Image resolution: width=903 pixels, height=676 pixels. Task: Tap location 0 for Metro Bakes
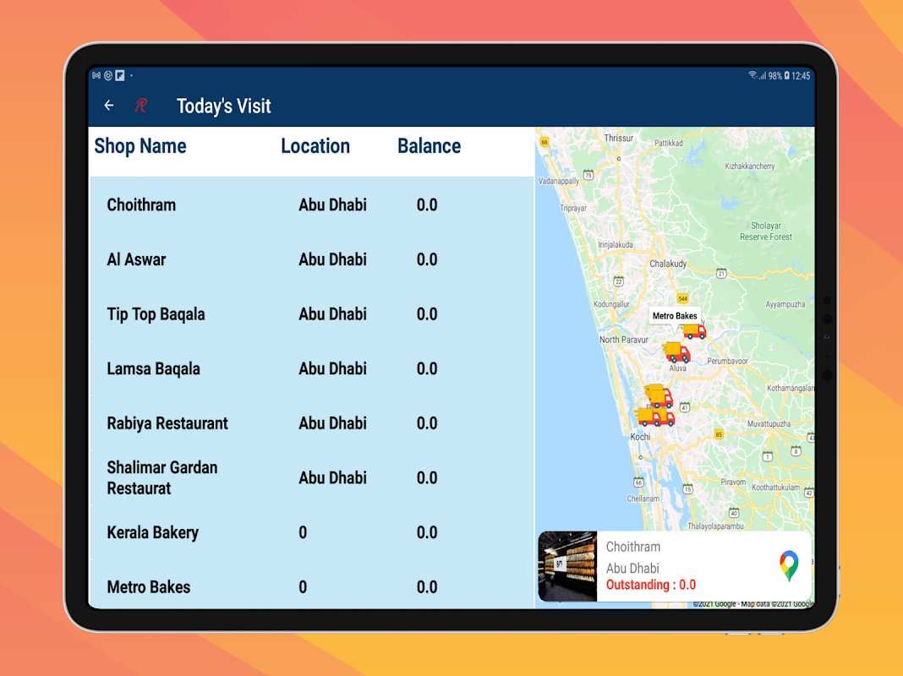click(x=303, y=587)
